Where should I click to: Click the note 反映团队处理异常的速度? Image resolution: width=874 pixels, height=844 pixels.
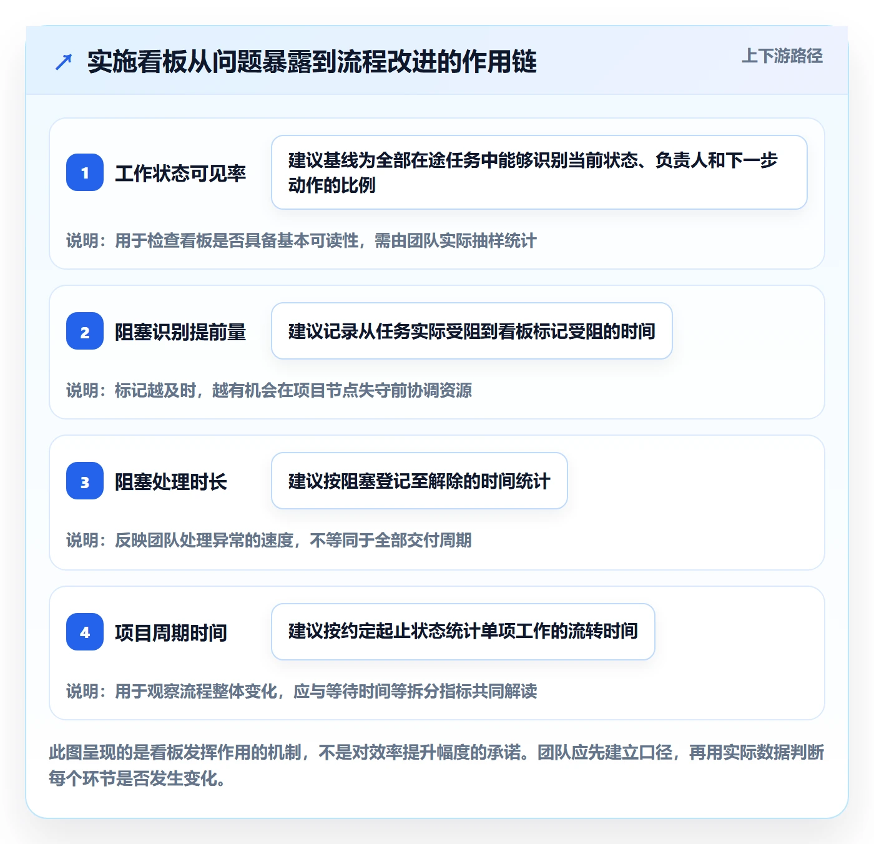tap(269, 540)
